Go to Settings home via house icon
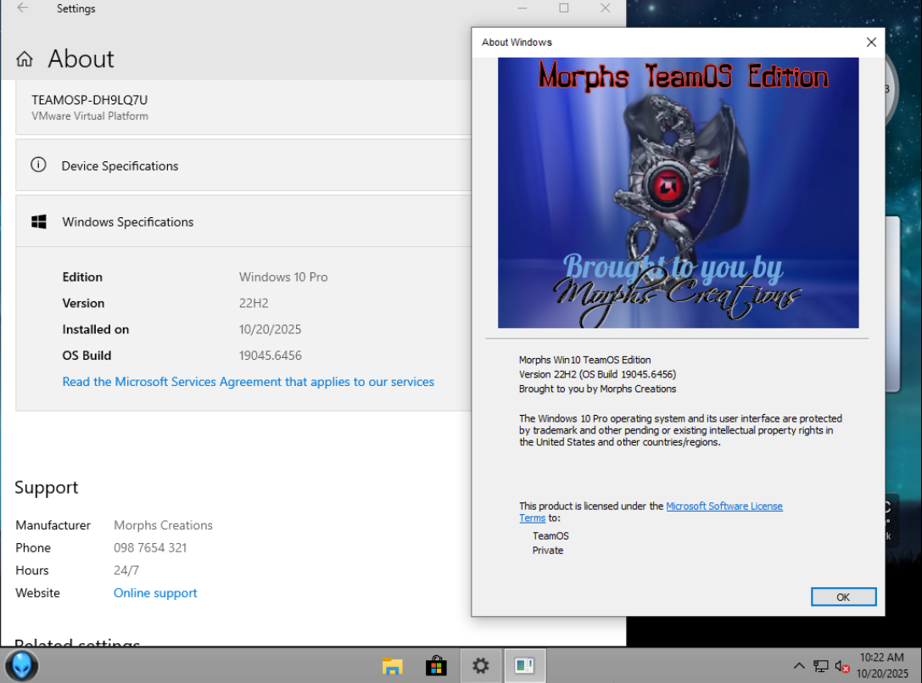 coord(24,59)
